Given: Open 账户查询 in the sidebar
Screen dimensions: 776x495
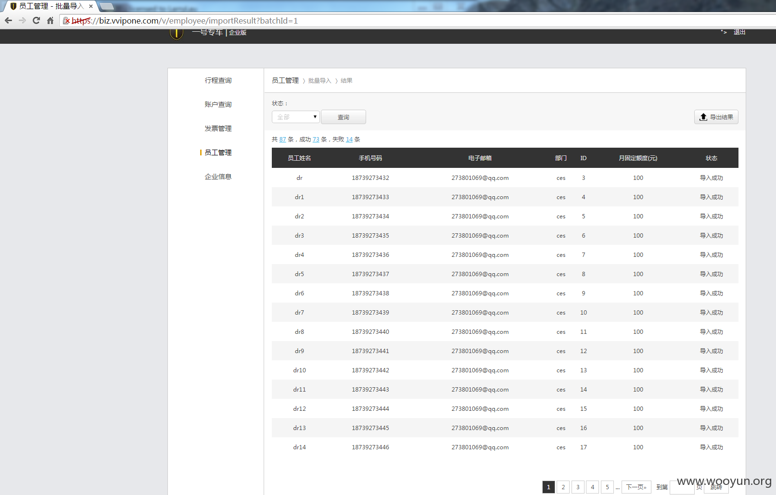Looking at the screenshot, I should [x=218, y=104].
